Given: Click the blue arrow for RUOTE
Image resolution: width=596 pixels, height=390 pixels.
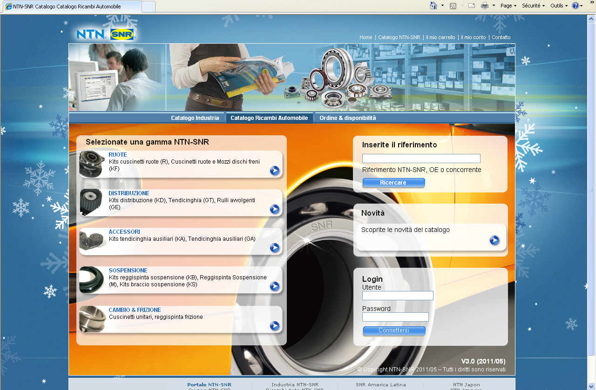Looking at the screenshot, I should [x=275, y=171].
